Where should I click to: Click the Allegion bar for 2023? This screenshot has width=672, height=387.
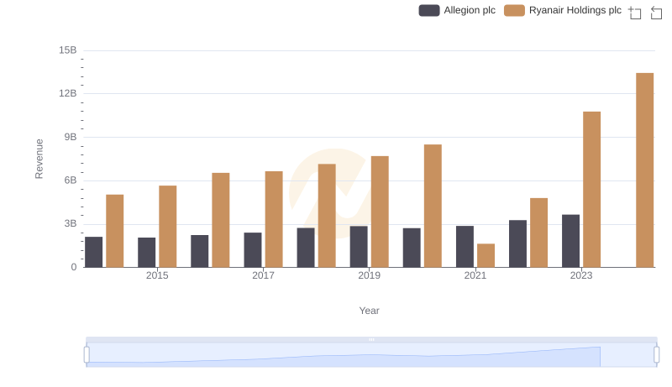570,241
